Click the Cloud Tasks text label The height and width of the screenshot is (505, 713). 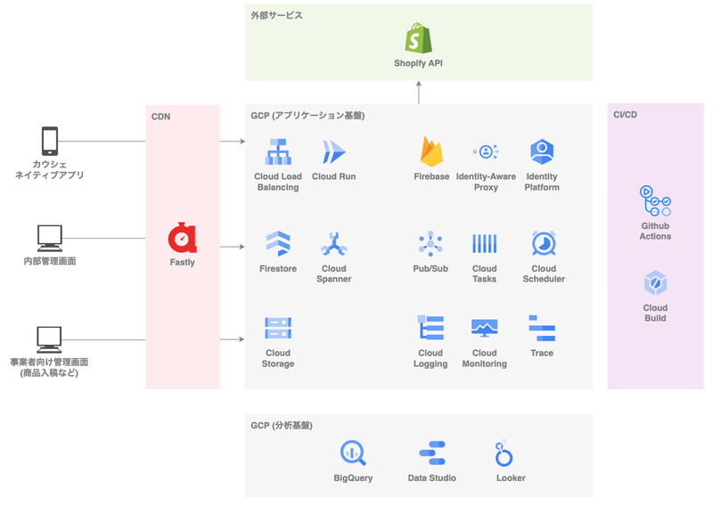(x=484, y=273)
